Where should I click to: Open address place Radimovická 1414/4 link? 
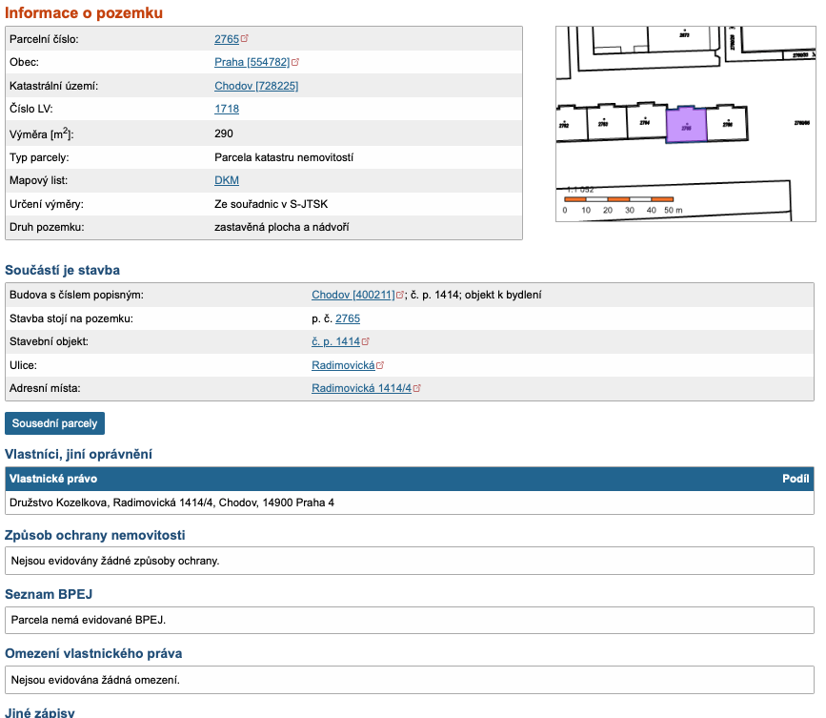click(x=361, y=388)
